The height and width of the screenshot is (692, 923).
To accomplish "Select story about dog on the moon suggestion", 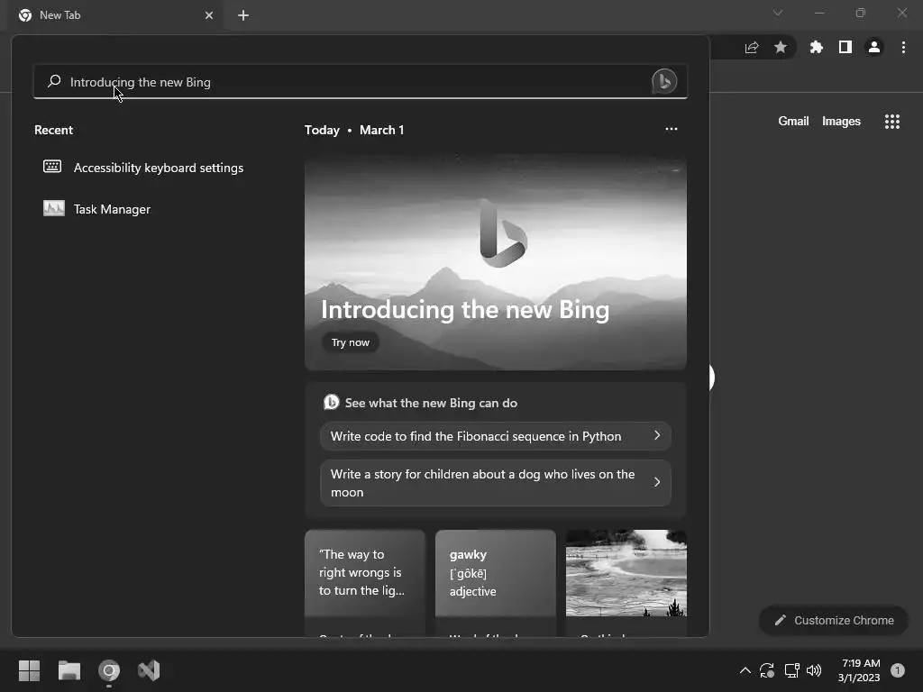I will [495, 483].
